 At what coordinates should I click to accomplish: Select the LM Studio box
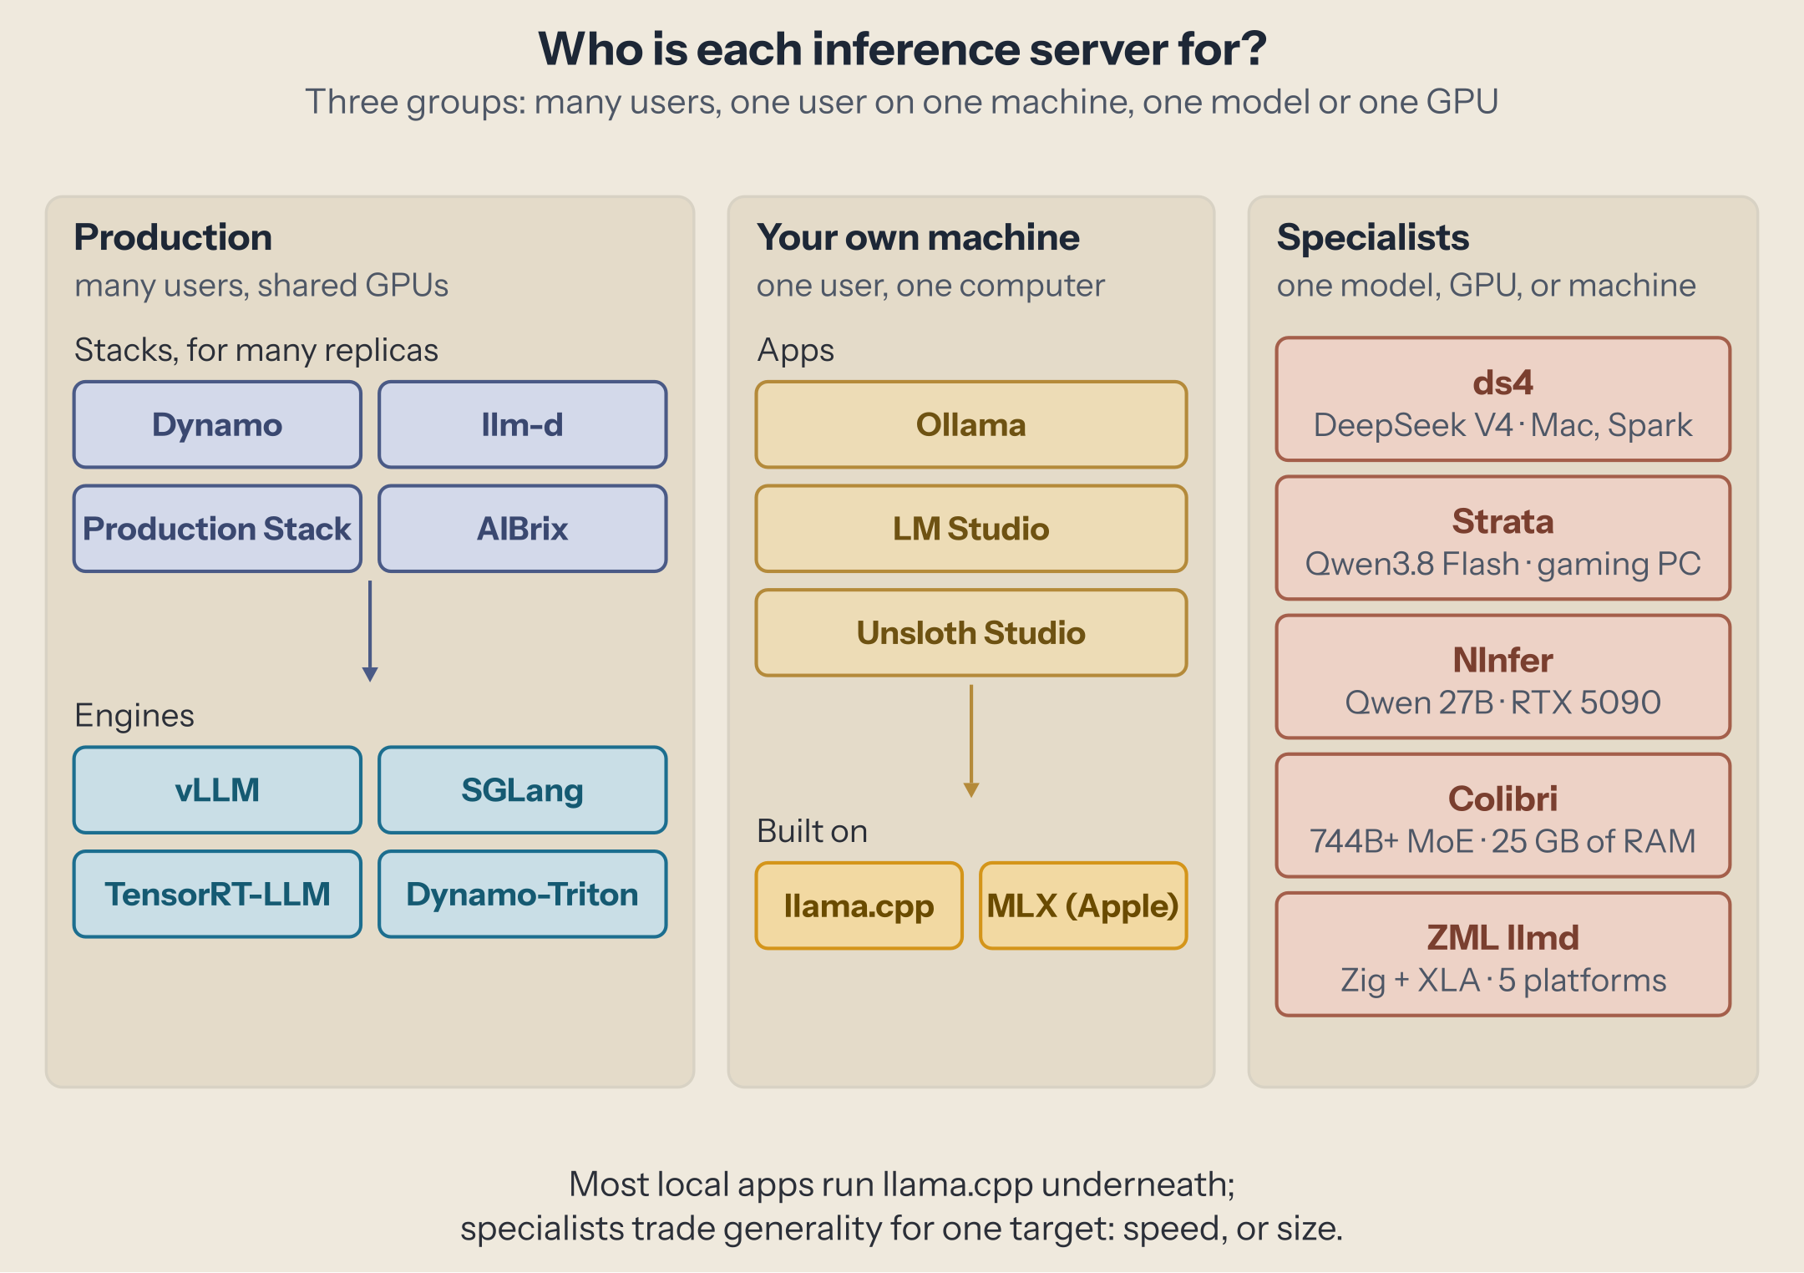[x=971, y=529]
